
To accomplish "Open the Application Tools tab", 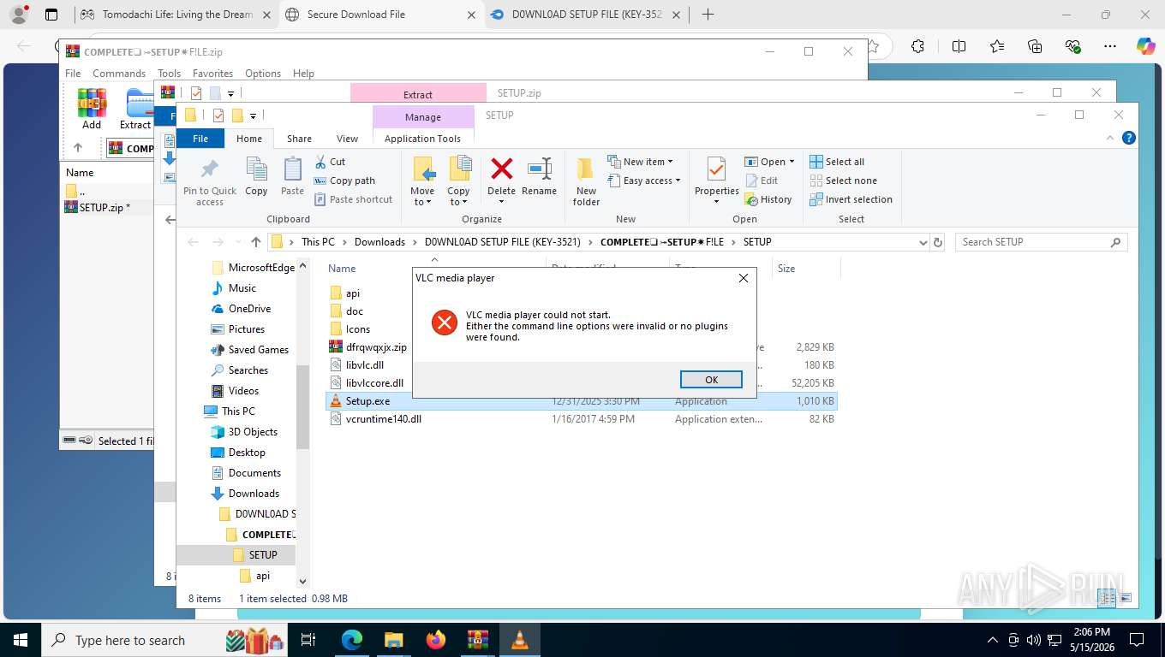I will [x=422, y=139].
